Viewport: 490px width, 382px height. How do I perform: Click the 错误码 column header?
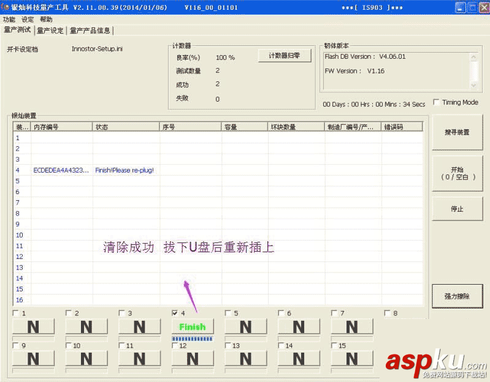pos(402,127)
